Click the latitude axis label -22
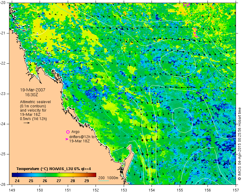The width and height of the screenshot is (242, 193). pos(3,63)
